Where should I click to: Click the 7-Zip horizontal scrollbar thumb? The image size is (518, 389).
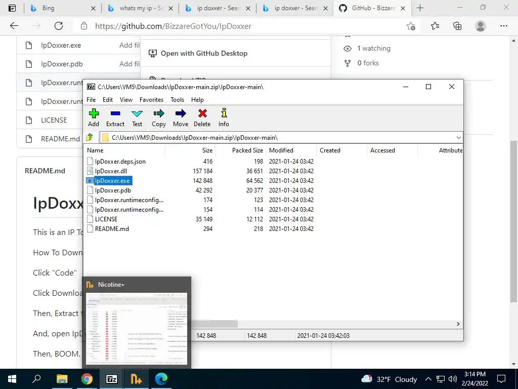pyautogui.click(x=214, y=324)
